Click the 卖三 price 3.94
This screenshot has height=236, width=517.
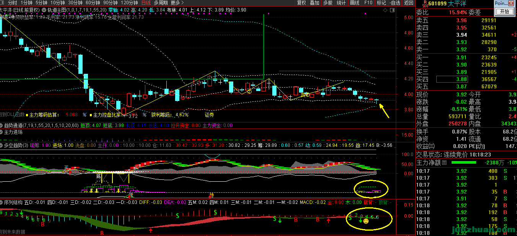click(x=462, y=35)
